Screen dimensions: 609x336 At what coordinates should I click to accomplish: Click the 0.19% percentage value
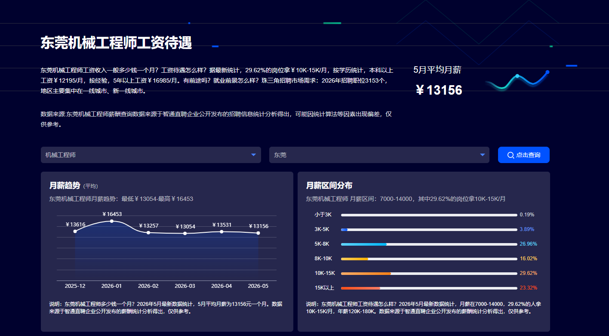(x=527, y=215)
